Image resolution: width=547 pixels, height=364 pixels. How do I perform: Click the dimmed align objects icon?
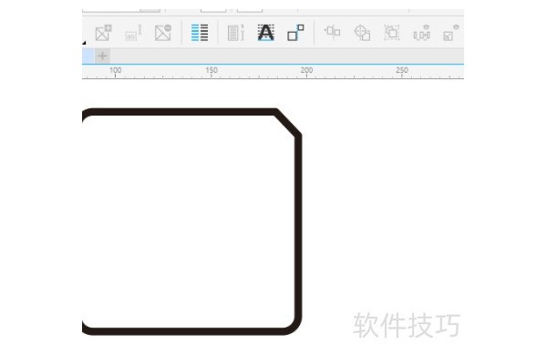pyautogui.click(x=333, y=32)
